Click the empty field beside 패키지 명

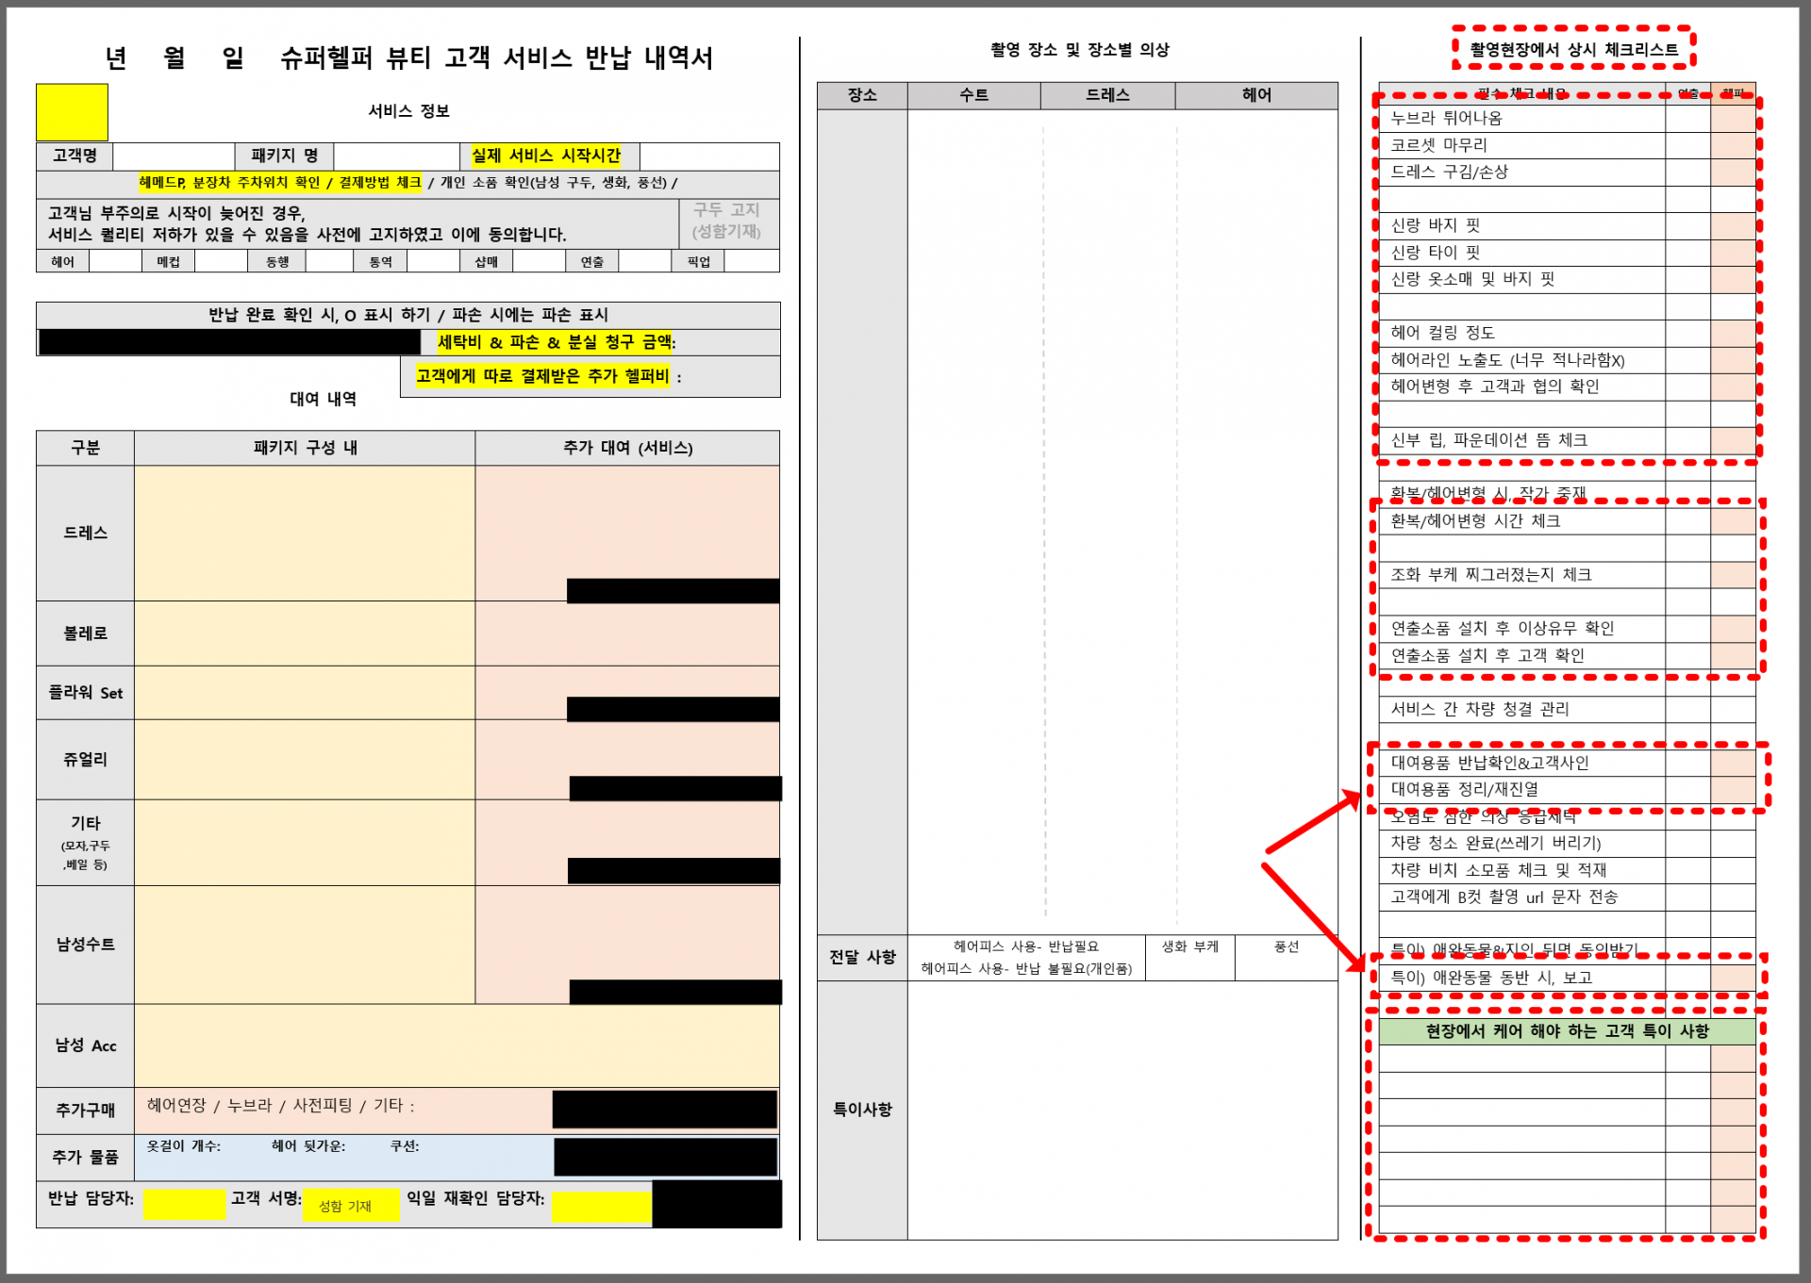tap(396, 156)
